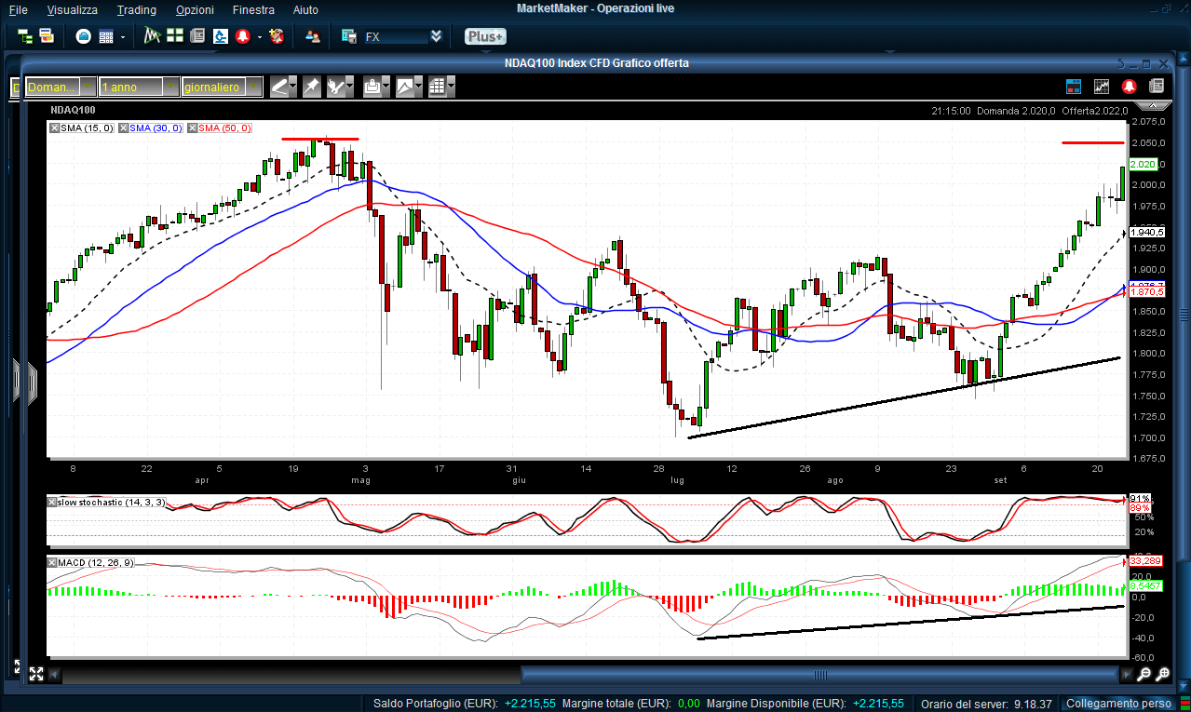Select the line drawing tool in chart toolbar
The height and width of the screenshot is (712, 1191).
(279, 87)
